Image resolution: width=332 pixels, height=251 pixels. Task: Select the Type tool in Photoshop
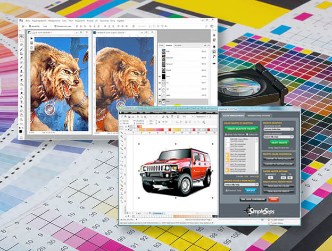click(21, 102)
